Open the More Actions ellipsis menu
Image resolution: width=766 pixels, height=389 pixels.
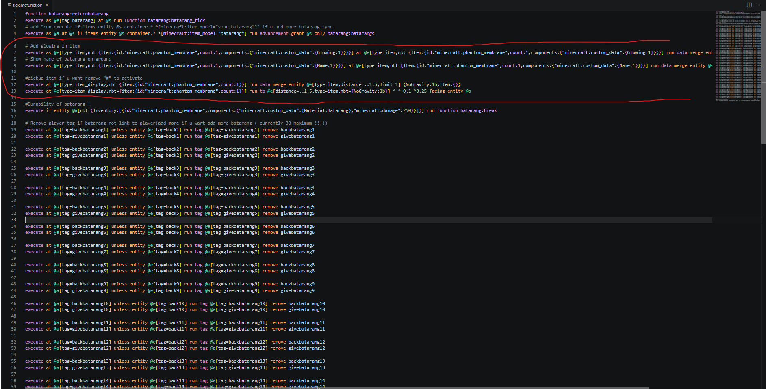[x=758, y=5]
